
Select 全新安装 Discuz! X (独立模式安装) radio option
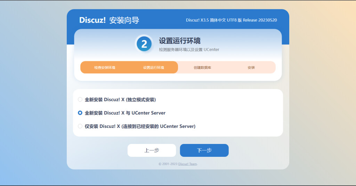click(x=80, y=99)
